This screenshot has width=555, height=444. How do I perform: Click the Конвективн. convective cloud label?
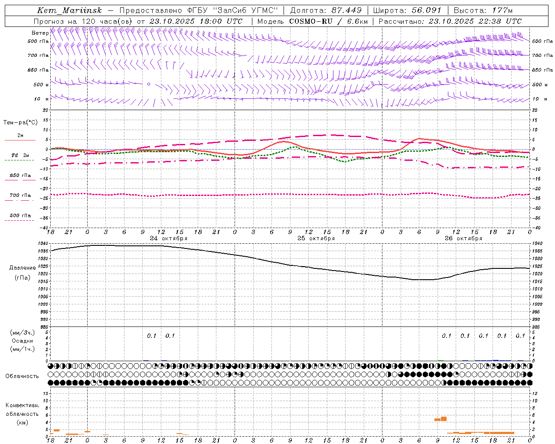[23, 405]
